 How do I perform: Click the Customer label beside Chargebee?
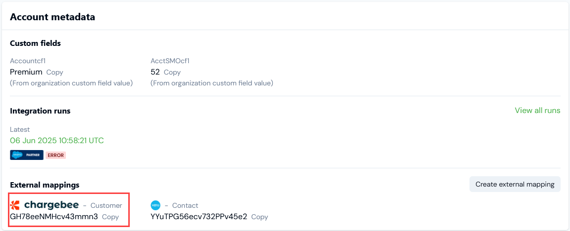(106, 205)
